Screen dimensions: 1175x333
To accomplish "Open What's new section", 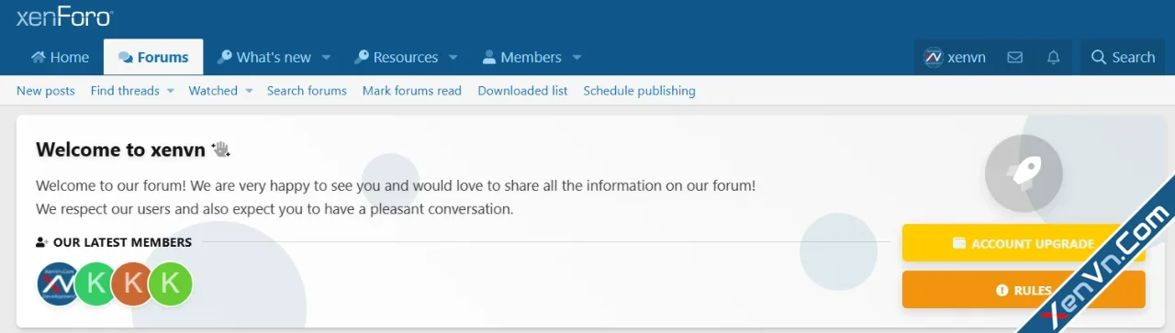I will coord(263,57).
